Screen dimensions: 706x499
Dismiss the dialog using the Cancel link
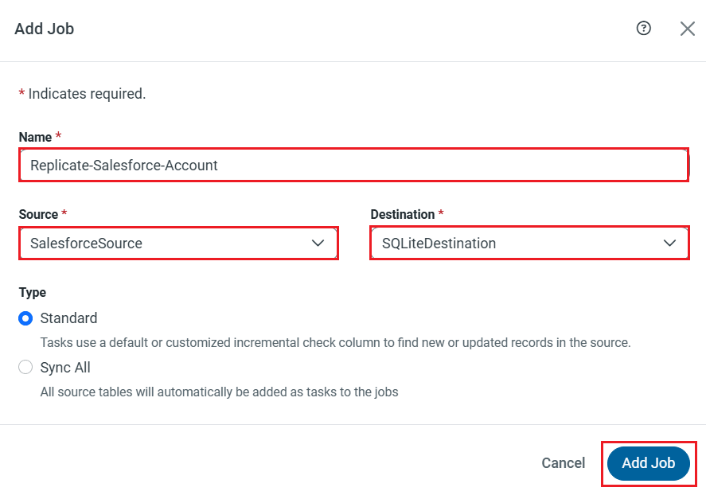(x=563, y=463)
